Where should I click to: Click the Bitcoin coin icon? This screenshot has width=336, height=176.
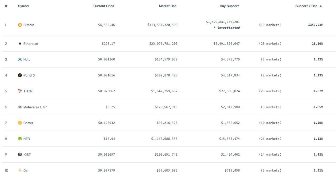coord(20,25)
